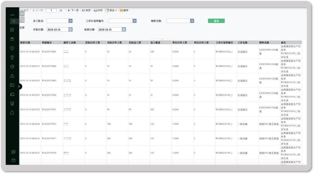Jump to last page 末页
The height and width of the screenshot is (174, 314).
pyautogui.click(x=86, y=10)
